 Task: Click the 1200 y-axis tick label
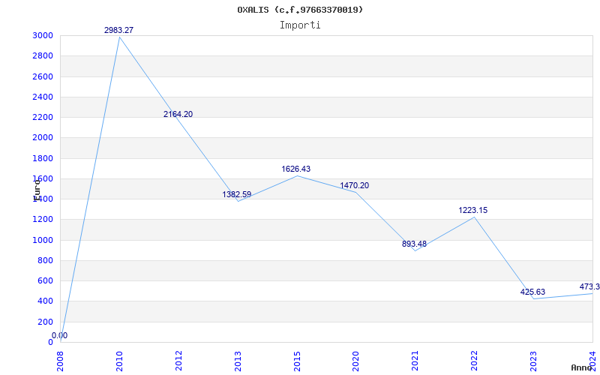(x=43, y=220)
